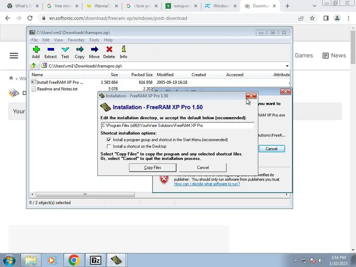The width and height of the screenshot is (356, 267).
Task: Open the 7-Zip Edit menu
Action: coord(46,40)
